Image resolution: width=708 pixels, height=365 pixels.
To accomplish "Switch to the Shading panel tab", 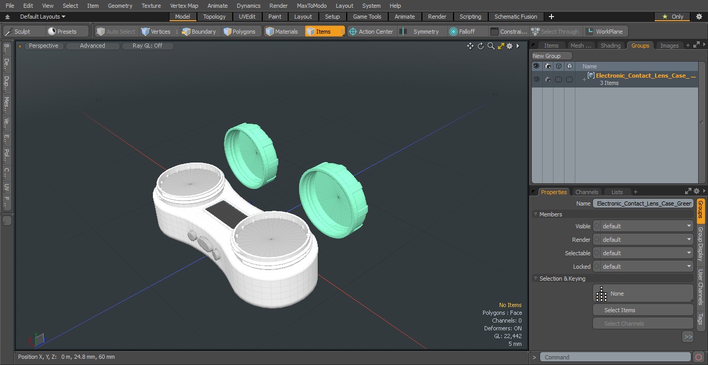I will (x=610, y=46).
